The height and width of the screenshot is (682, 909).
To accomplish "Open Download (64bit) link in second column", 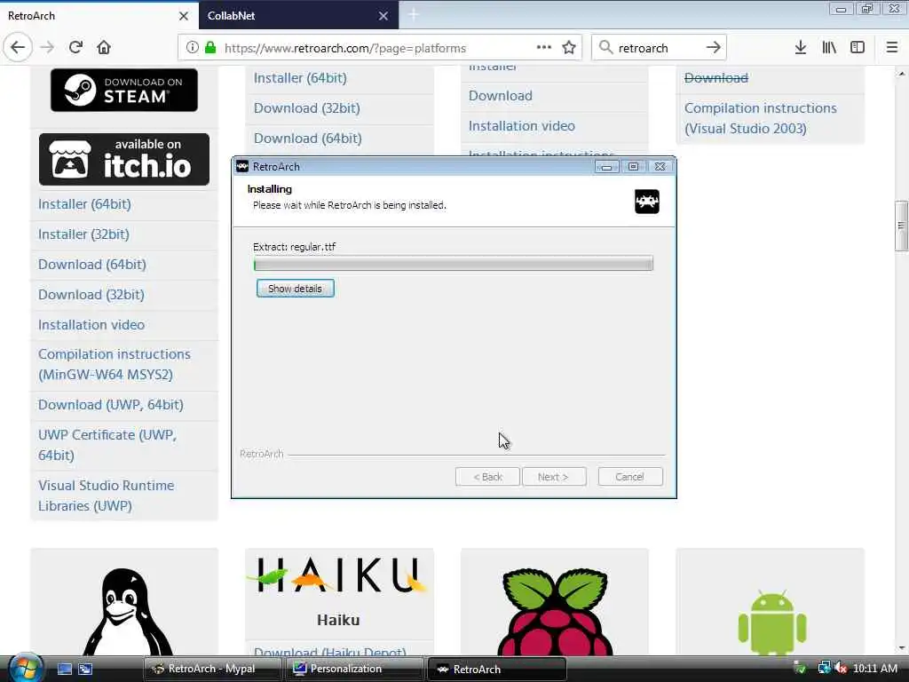I will click(x=308, y=138).
